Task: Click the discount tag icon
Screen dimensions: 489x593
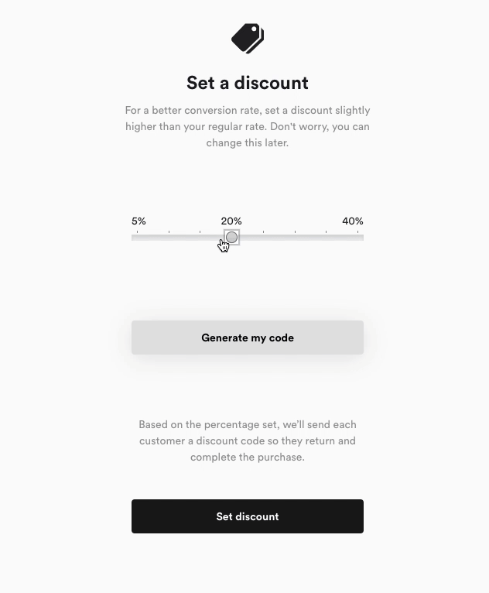Action: [x=248, y=38]
